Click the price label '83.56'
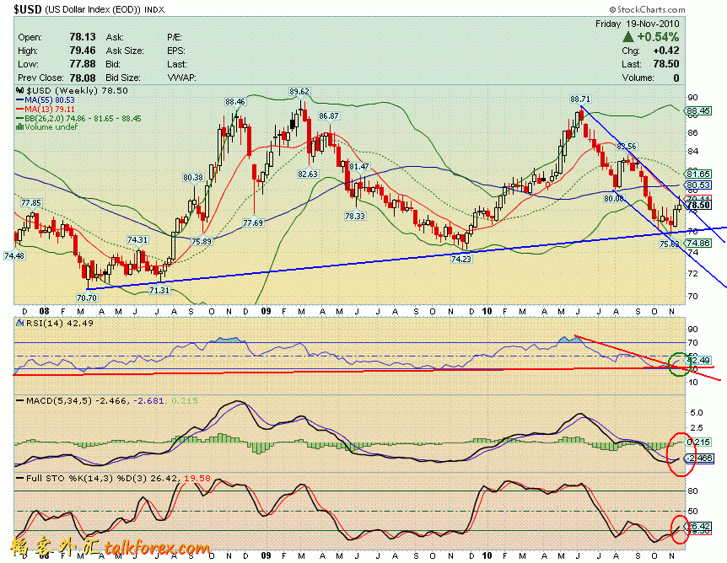Viewport: 727px width, 563px height. click(x=626, y=147)
